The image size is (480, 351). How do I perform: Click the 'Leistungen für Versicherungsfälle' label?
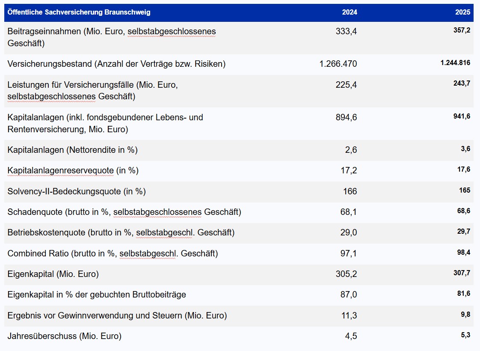(x=92, y=90)
